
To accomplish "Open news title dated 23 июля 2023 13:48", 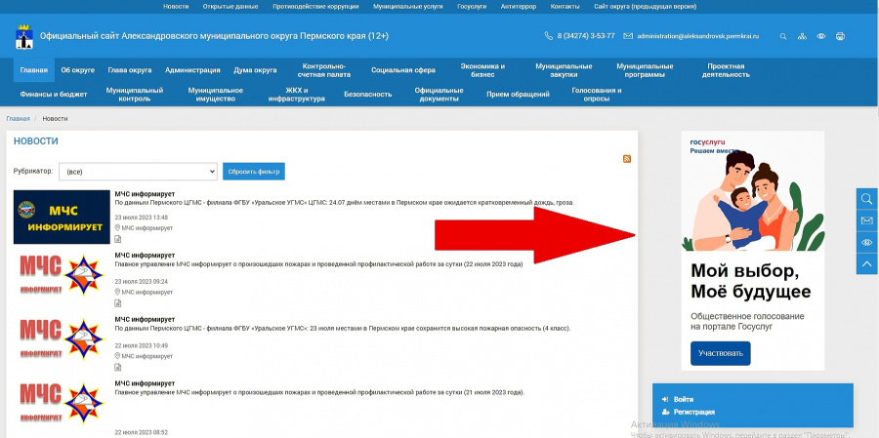I will tap(145, 194).
